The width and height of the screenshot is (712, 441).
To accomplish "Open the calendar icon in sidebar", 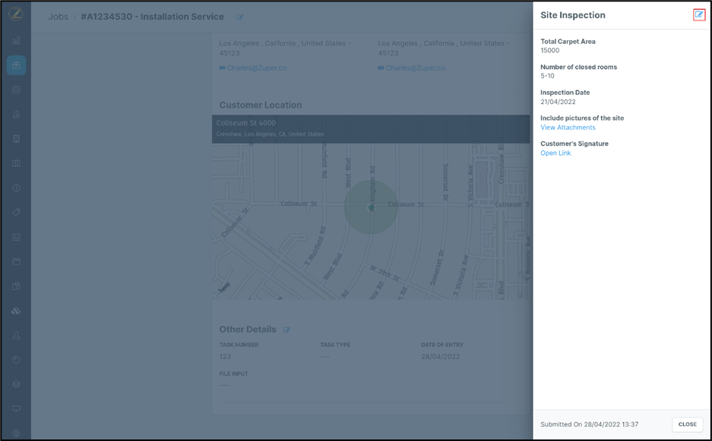I will coord(16,90).
